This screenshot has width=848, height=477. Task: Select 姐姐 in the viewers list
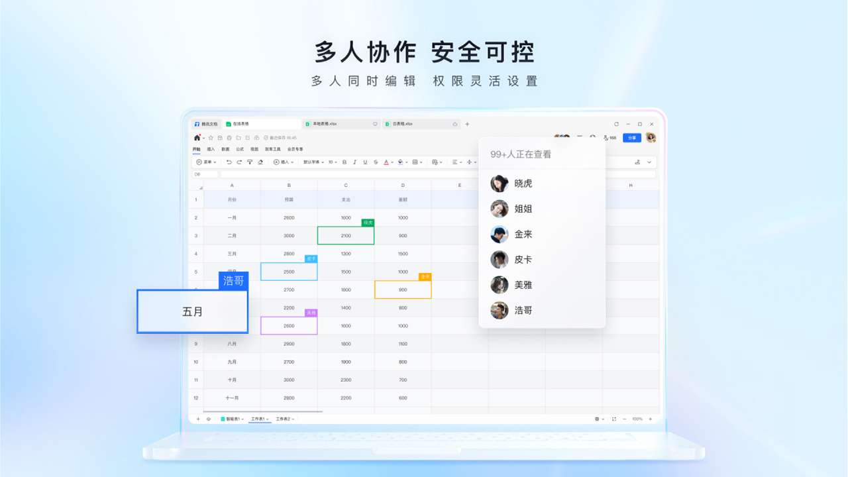click(x=542, y=209)
